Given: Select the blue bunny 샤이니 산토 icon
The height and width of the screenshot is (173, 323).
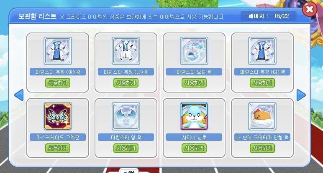Looking at the screenshot, I should click(194, 116).
